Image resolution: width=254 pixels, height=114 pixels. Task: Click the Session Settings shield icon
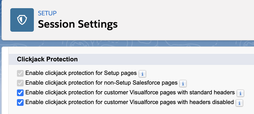pos(22,20)
